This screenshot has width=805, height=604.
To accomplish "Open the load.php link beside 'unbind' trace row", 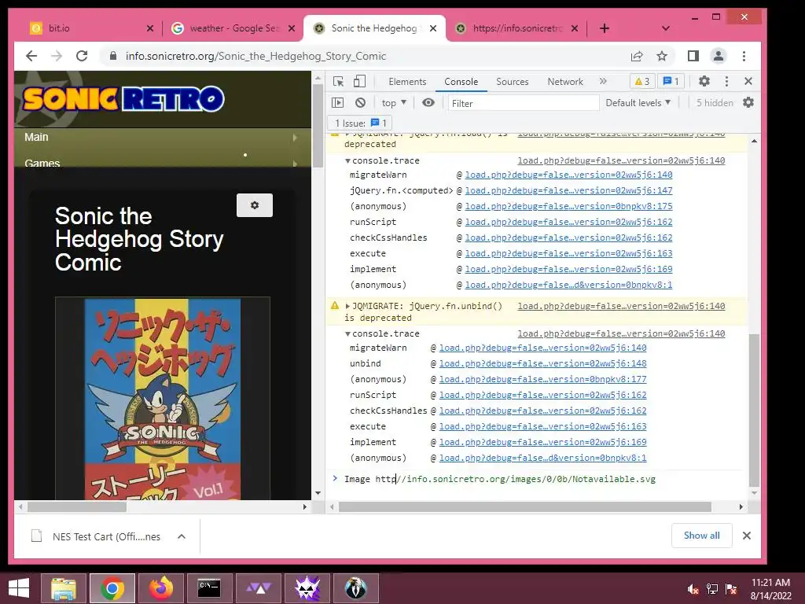I will click(x=542, y=363).
